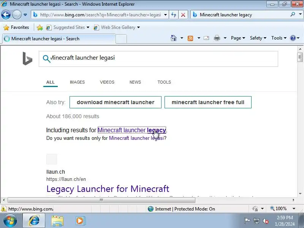Click Internet Explorer taskbar icon

(x=34, y=221)
